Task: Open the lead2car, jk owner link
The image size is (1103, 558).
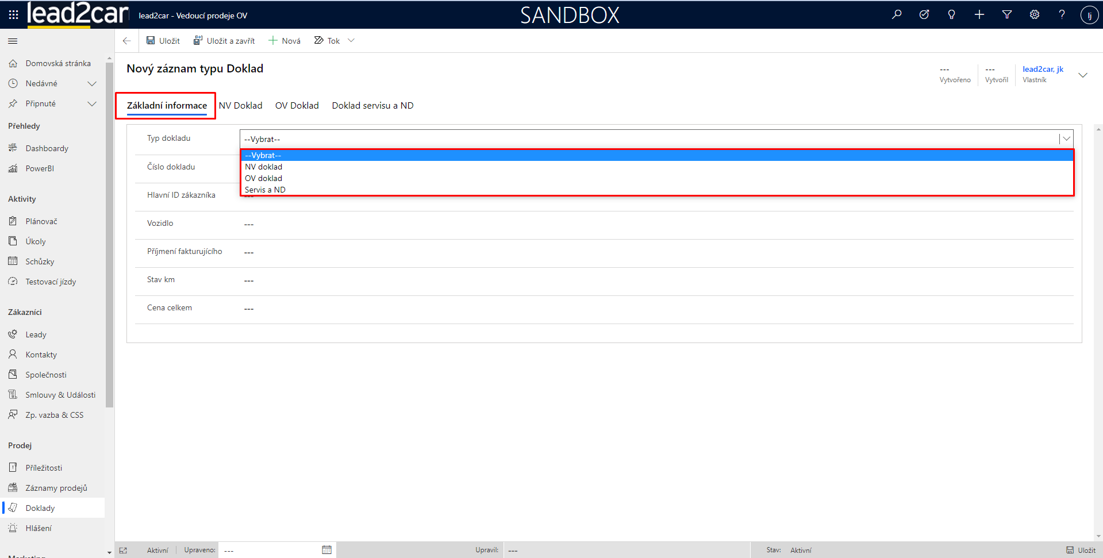Action: click(1043, 69)
